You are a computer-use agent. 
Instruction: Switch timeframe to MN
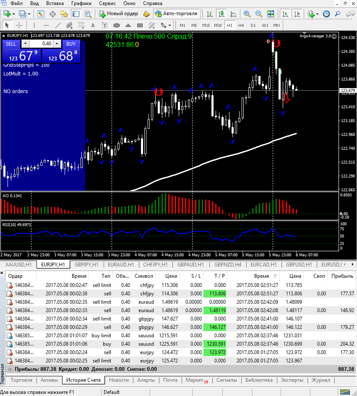coord(276,25)
